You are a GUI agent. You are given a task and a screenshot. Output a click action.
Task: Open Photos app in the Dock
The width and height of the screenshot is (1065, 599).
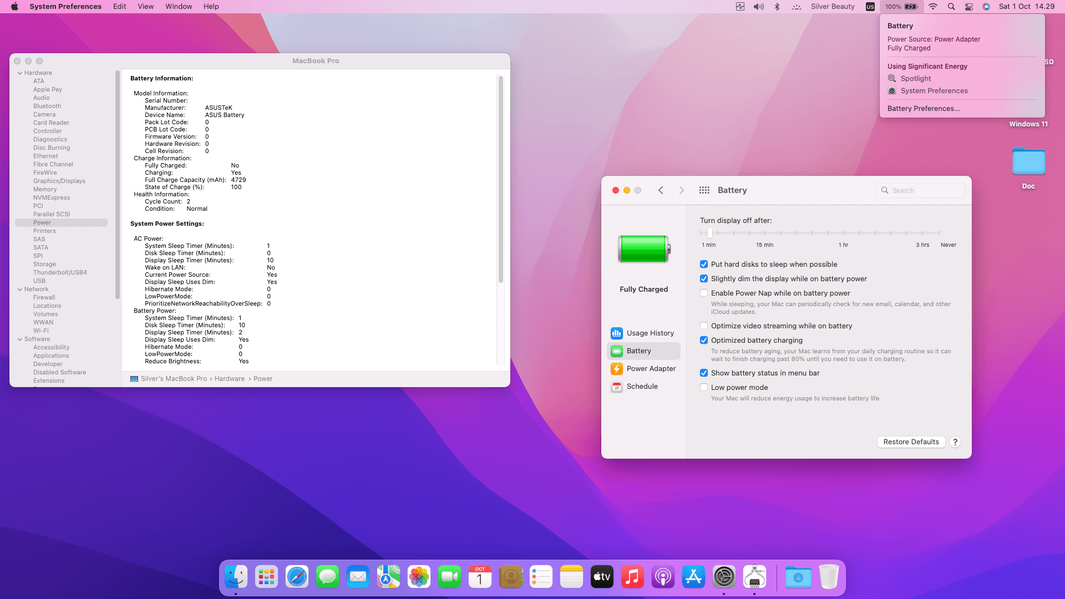[419, 577]
